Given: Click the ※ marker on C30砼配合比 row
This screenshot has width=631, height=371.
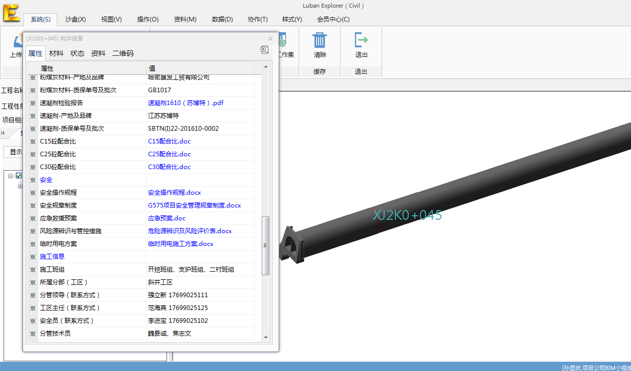Looking at the screenshot, I should click(33, 167).
